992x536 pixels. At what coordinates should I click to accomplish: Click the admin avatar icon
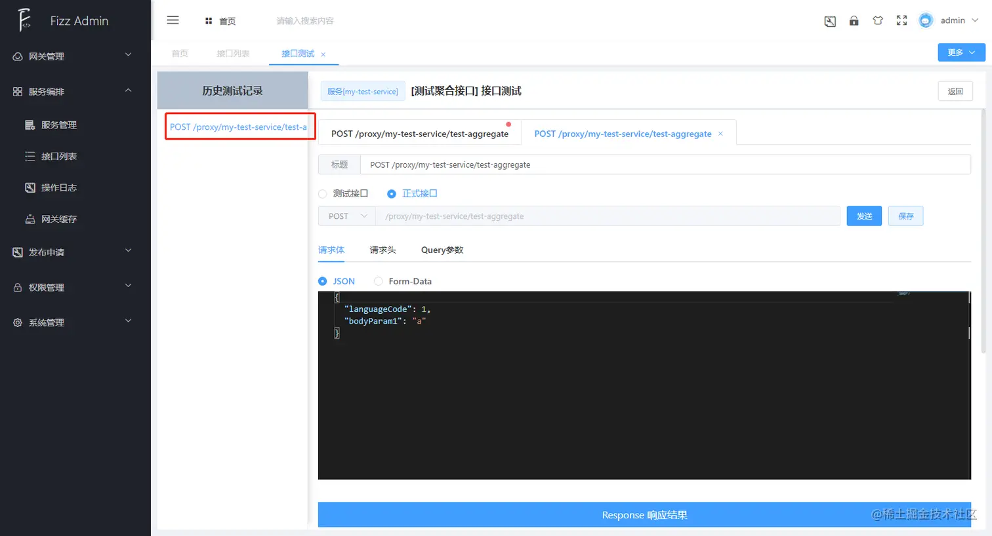click(926, 20)
